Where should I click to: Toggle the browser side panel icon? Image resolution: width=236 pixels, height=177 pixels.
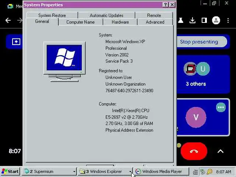pyautogui.click(x=204, y=20)
